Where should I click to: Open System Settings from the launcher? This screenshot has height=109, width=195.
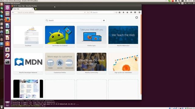pyautogui.click(x=7, y=56)
